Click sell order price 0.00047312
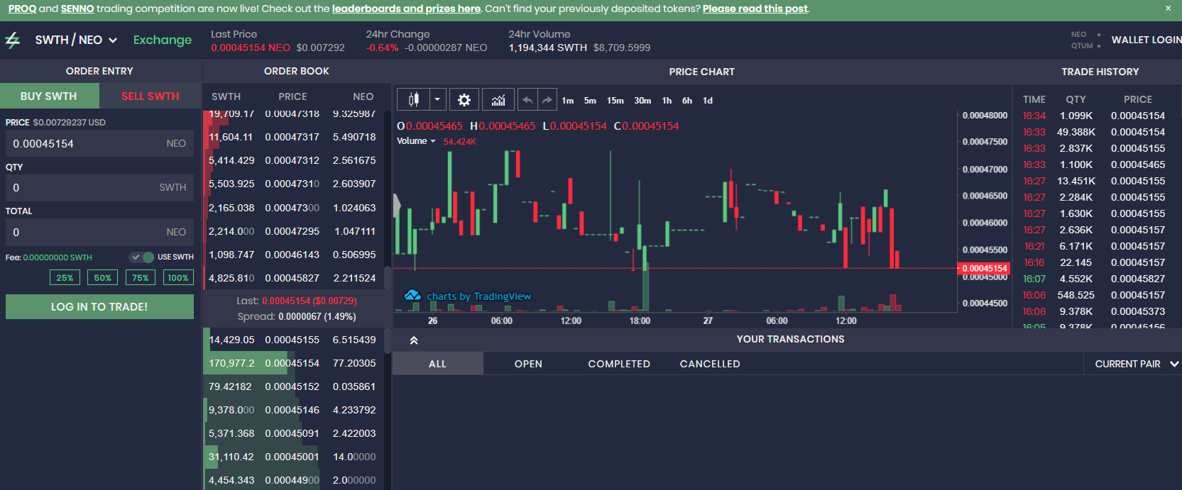The height and width of the screenshot is (490, 1182). pyautogui.click(x=292, y=160)
